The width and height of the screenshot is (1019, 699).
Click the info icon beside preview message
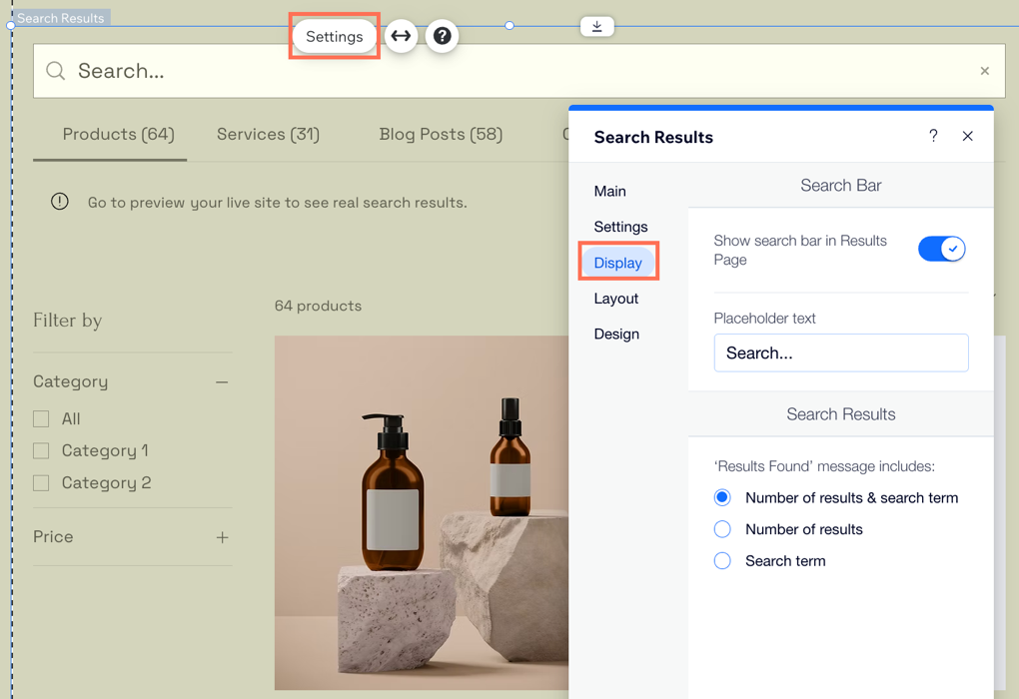pyautogui.click(x=60, y=202)
